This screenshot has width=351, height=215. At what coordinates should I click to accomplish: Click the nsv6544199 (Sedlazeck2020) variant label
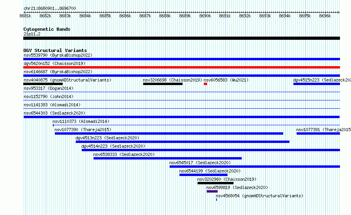[210, 171]
